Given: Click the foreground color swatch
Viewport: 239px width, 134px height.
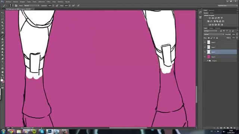Looking at the screenshot, I should 1,80.
